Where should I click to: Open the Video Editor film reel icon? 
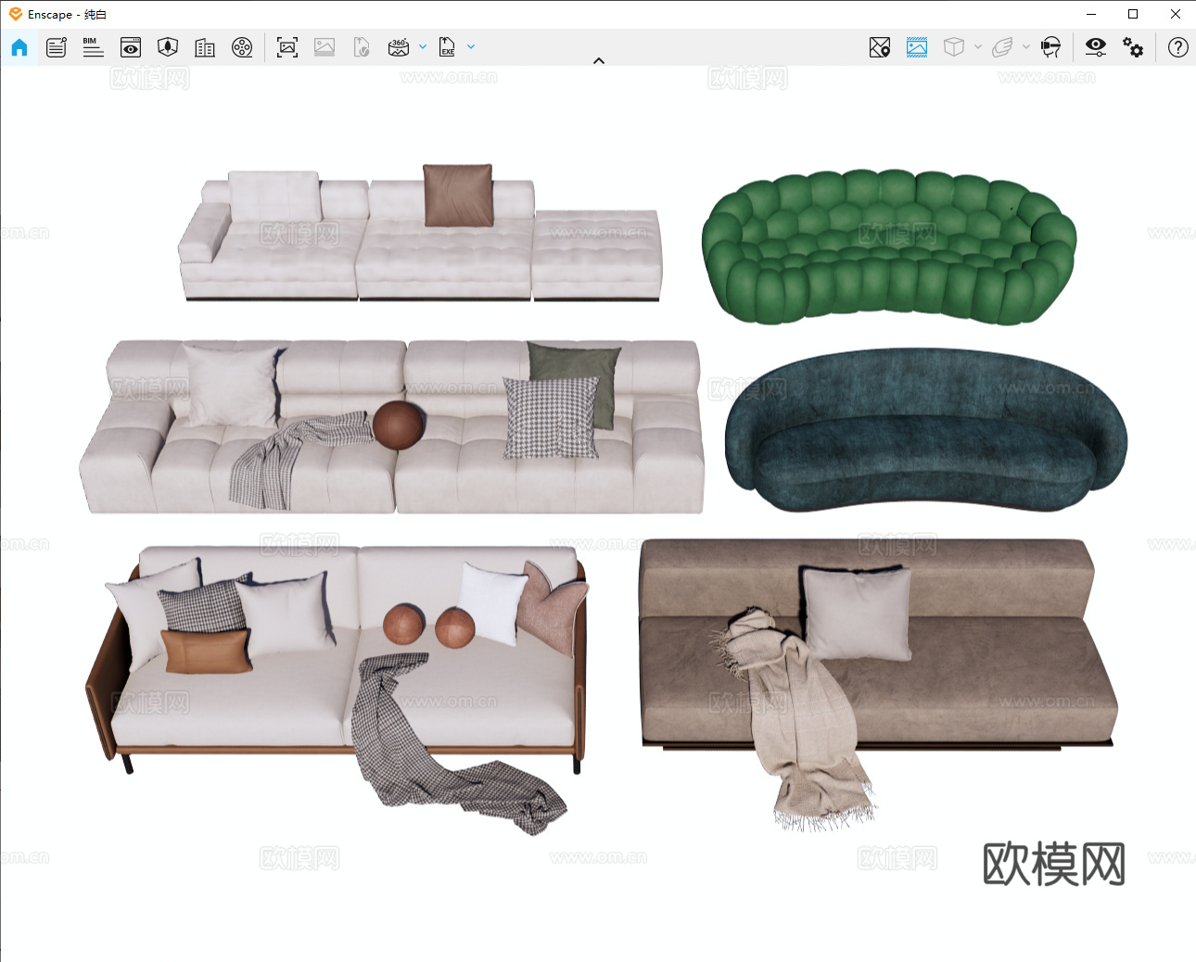tap(242, 47)
